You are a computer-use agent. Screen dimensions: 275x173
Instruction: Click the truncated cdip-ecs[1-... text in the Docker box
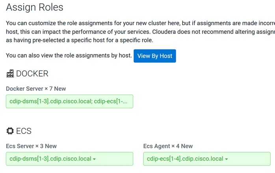tap(111, 101)
